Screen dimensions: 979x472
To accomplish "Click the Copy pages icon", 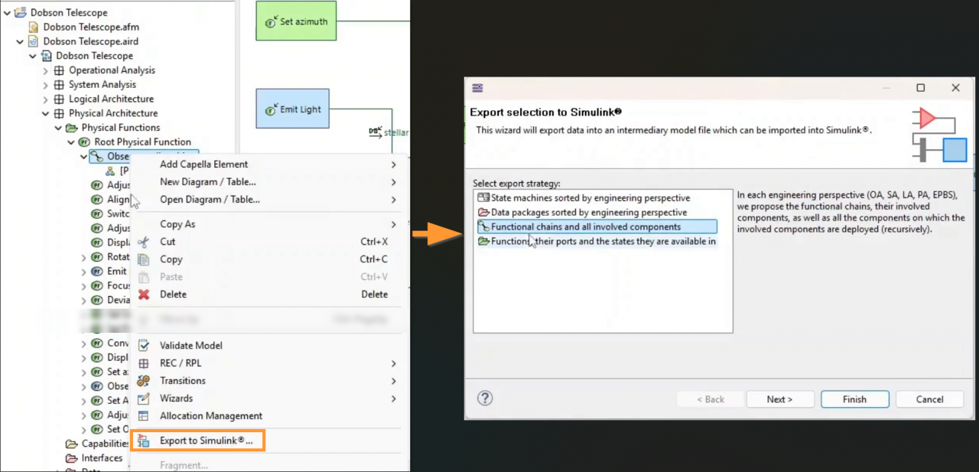I will 144,259.
